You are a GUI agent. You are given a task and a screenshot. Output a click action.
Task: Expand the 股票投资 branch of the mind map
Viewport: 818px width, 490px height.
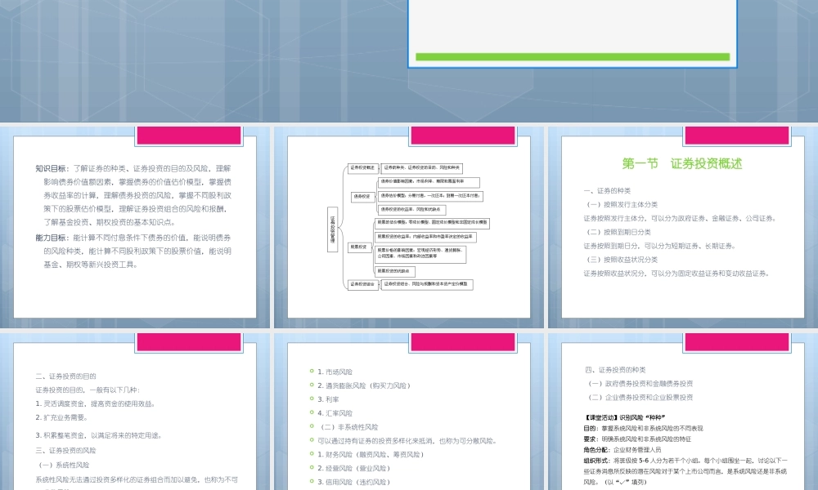[x=362, y=247]
